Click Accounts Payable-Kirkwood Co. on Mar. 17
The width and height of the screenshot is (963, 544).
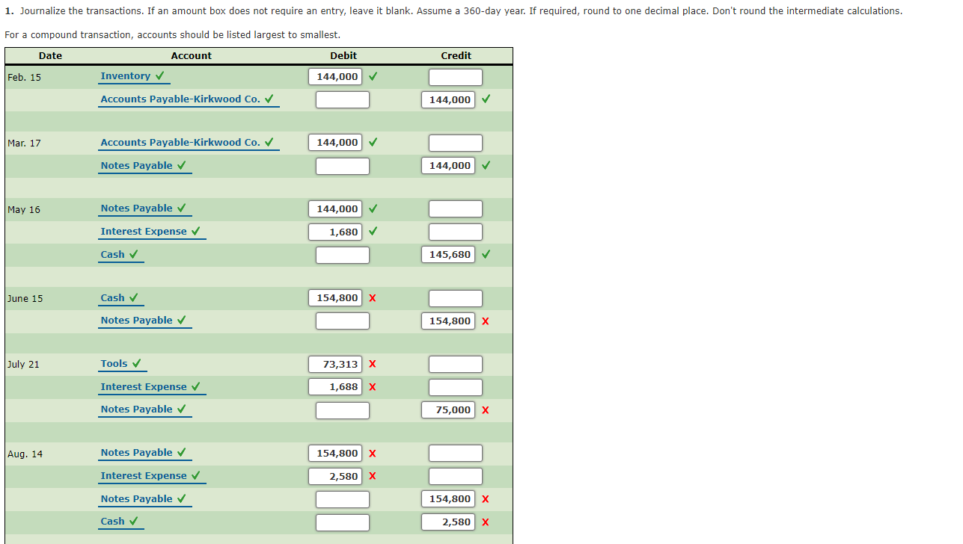tap(183, 142)
